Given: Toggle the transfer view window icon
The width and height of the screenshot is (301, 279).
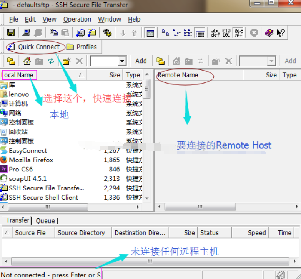Looking at the screenshot, I should [x=150, y=33].
